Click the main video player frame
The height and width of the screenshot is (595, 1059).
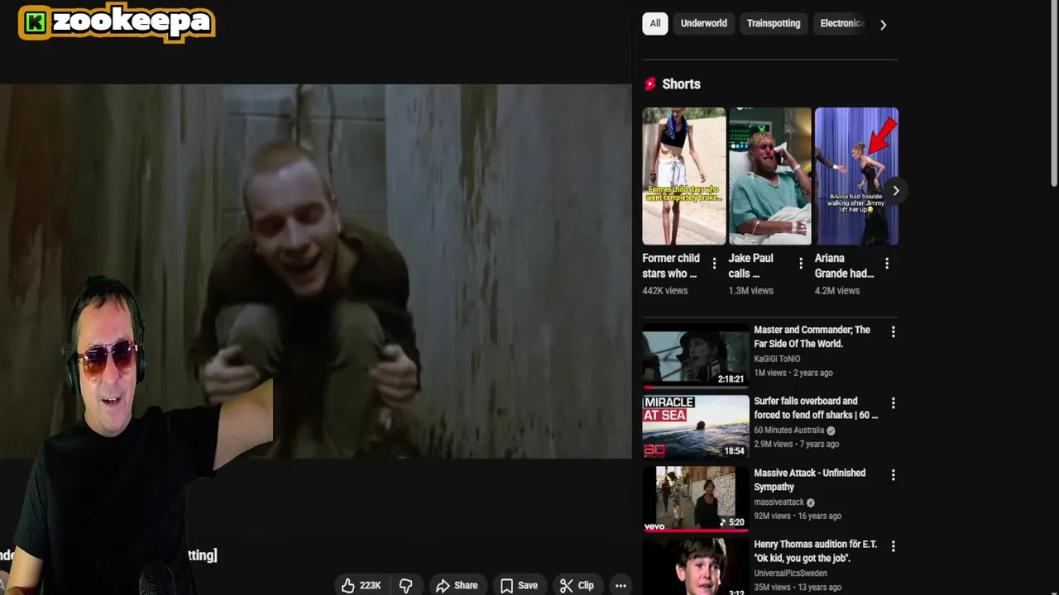point(316,271)
